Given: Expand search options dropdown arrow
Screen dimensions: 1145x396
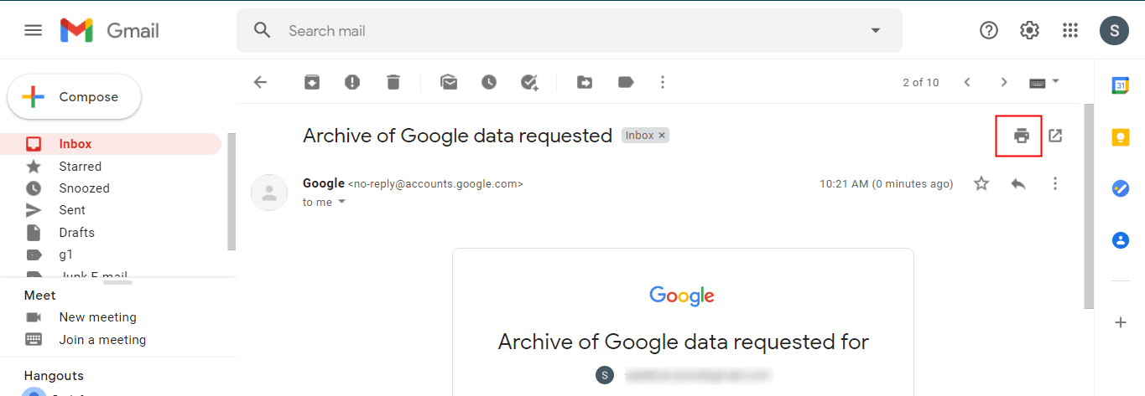Looking at the screenshot, I should point(876,31).
